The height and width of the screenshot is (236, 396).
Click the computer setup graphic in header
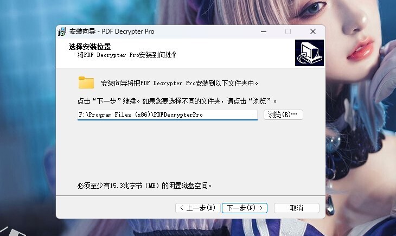pos(309,53)
